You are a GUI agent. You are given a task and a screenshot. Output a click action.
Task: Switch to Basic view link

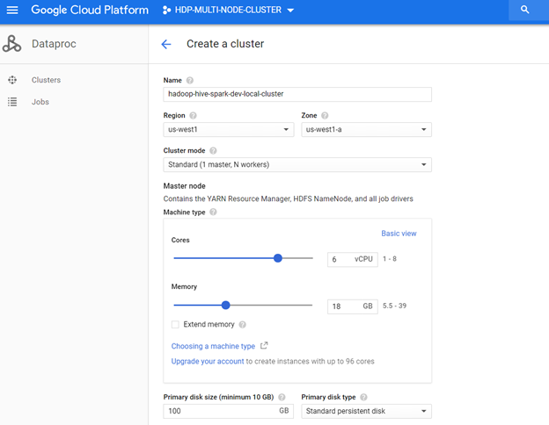[399, 234]
